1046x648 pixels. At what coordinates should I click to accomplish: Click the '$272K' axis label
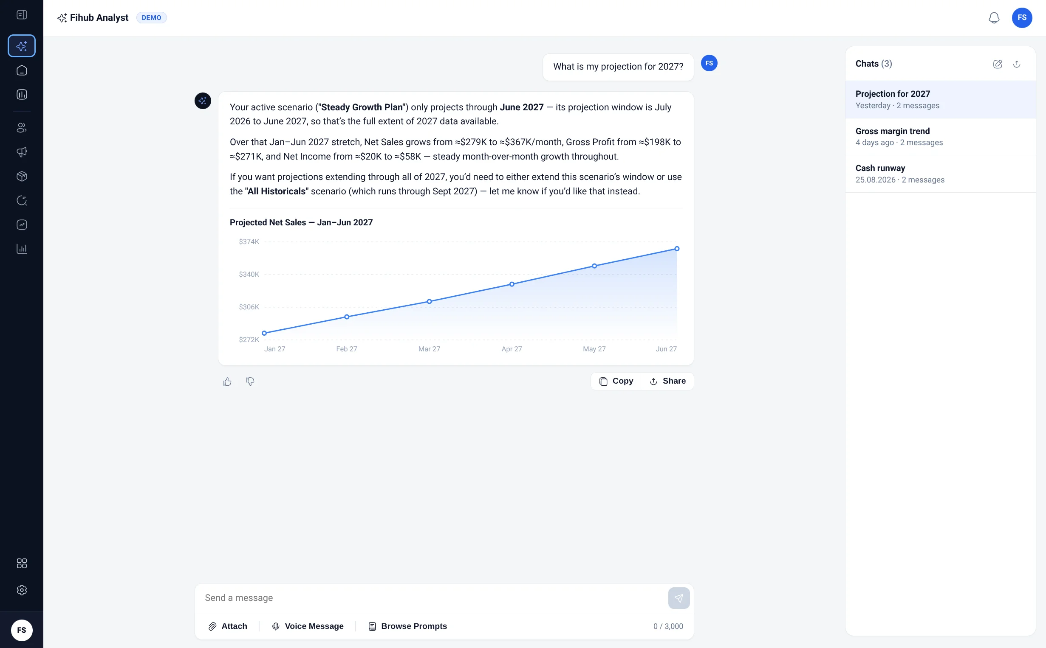[x=249, y=339]
